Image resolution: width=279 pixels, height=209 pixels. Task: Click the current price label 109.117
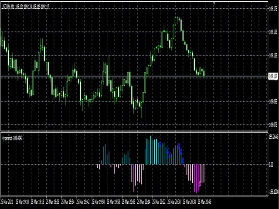[x=273, y=77]
